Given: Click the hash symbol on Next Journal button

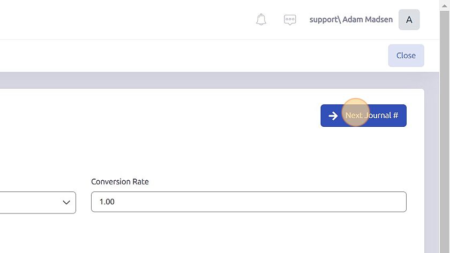Looking at the screenshot, I should click(x=395, y=116).
